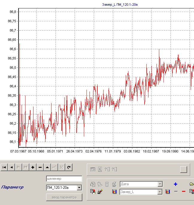This screenshot has width=194, height=205.
Task: Delete record with black minus button
Action: [x=40, y=167]
